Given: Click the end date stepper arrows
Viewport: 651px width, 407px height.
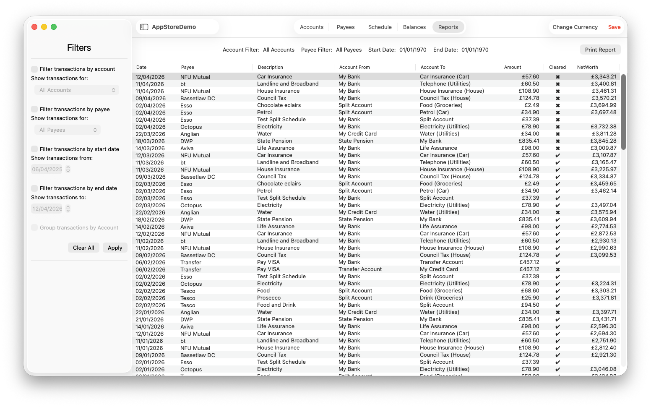Looking at the screenshot, I should [68, 209].
